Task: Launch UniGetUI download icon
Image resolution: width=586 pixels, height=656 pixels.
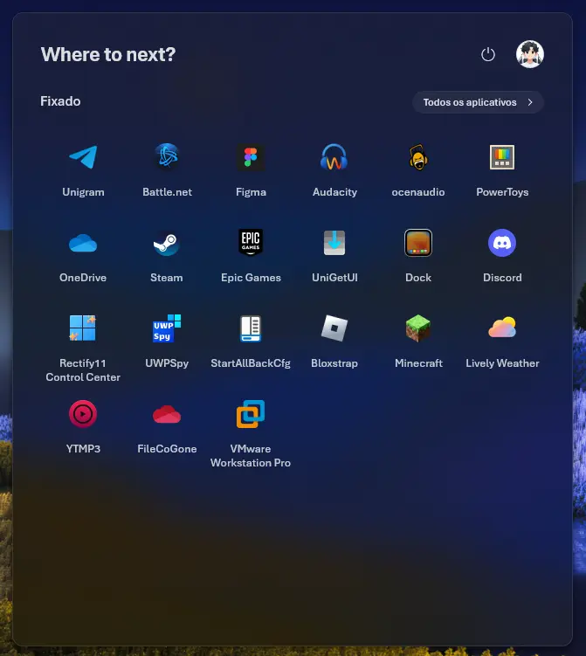Action: 334,243
